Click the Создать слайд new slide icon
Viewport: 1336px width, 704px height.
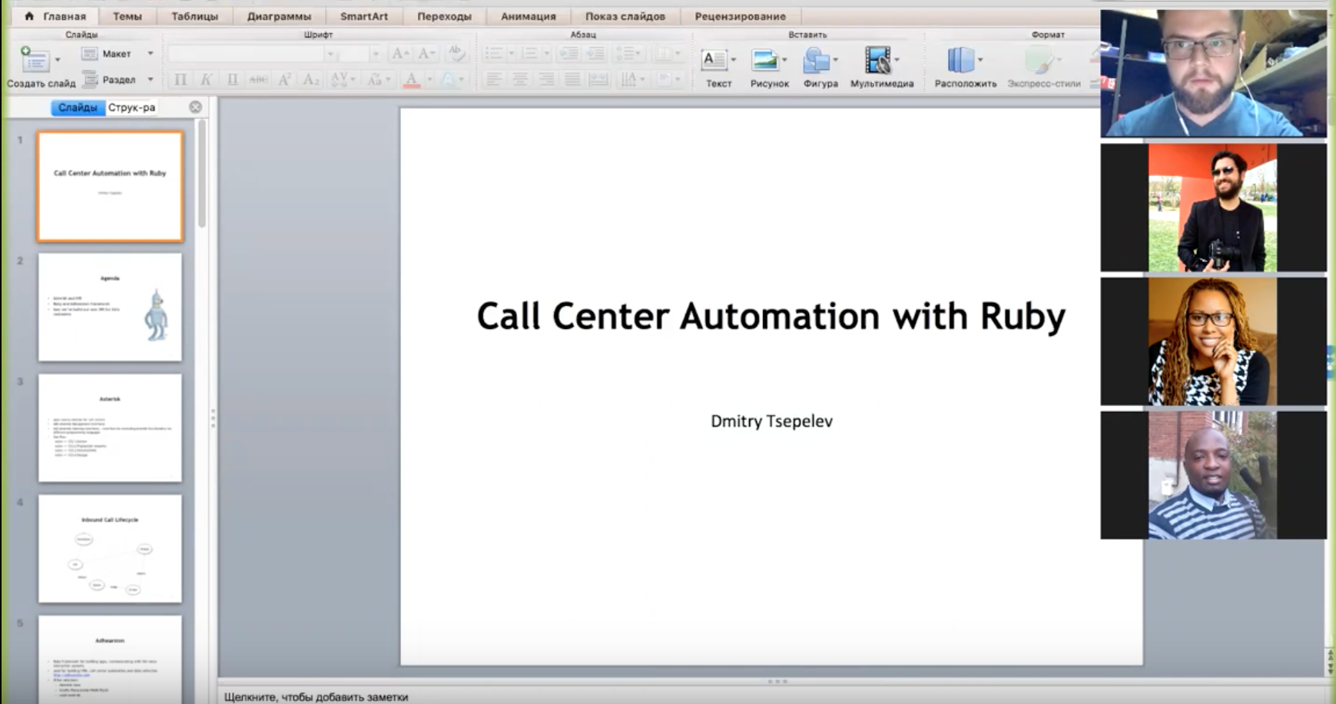pyautogui.click(x=34, y=58)
